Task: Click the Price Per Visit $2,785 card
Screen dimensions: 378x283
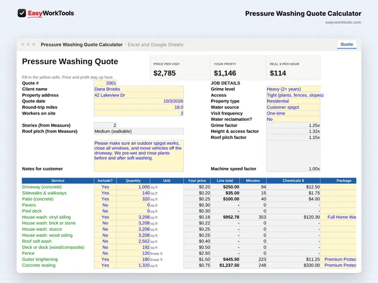Action: pyautogui.click(x=180, y=68)
